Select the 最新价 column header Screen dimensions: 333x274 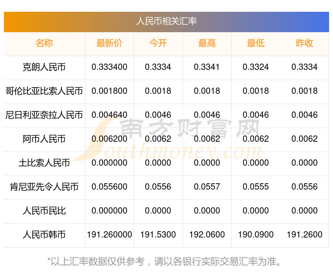[x=109, y=43]
